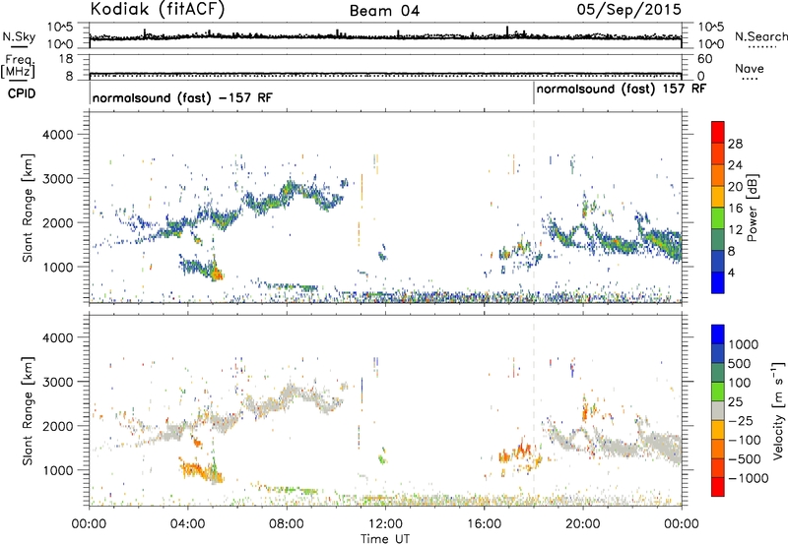Screen dimensions: 788x545
Task: Click the plot title Kodiak (fitACF)
Action: tap(158, 10)
